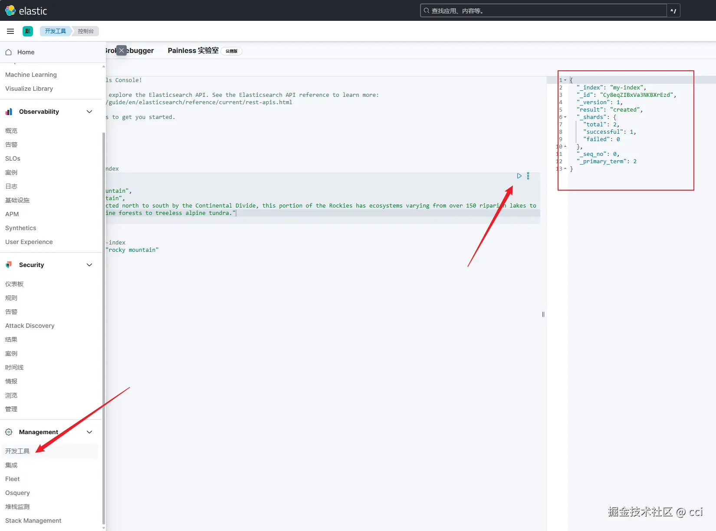The width and height of the screenshot is (716, 531).
Task: Open Observability 概览
Action: point(11,131)
